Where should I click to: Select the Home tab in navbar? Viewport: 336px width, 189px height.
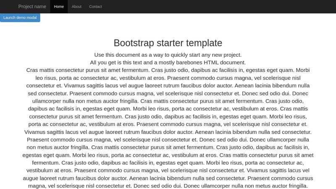click(59, 7)
